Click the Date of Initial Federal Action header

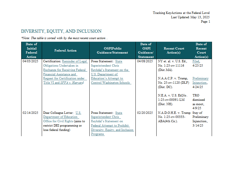click(31, 50)
